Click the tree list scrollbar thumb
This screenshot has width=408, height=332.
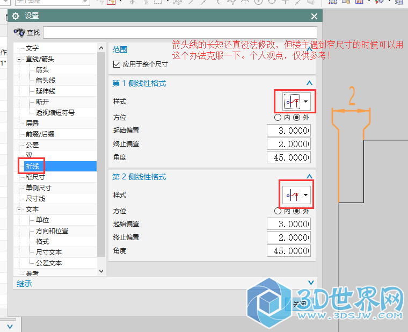pos(101,154)
